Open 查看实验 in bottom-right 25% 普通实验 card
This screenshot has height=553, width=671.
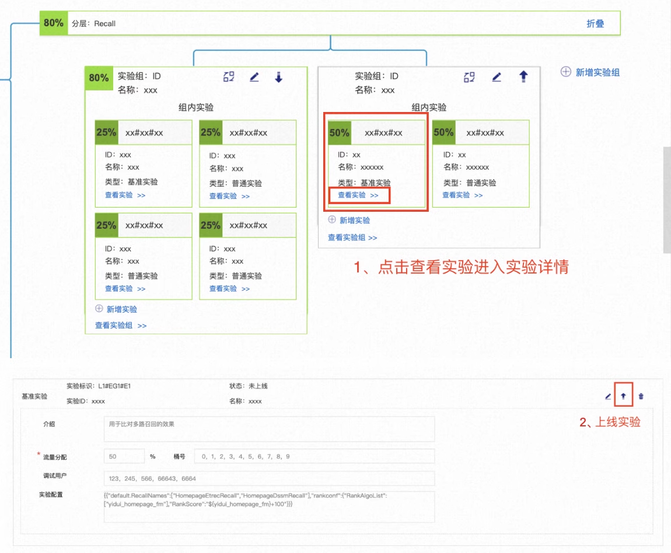pyautogui.click(x=229, y=289)
